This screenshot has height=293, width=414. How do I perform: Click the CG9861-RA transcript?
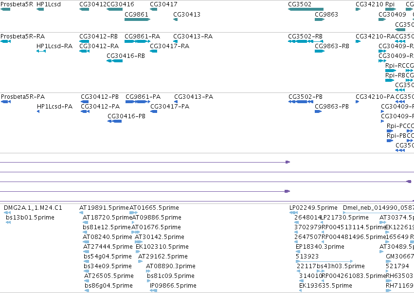(x=138, y=41)
